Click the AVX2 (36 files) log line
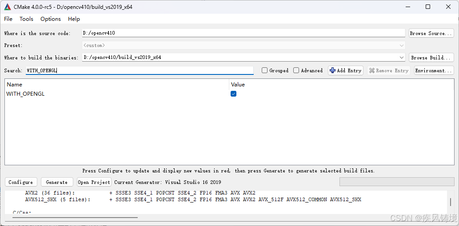 pos(140,193)
